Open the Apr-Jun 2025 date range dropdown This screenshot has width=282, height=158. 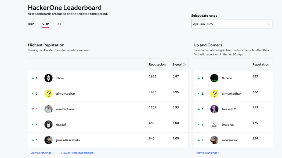point(232,24)
